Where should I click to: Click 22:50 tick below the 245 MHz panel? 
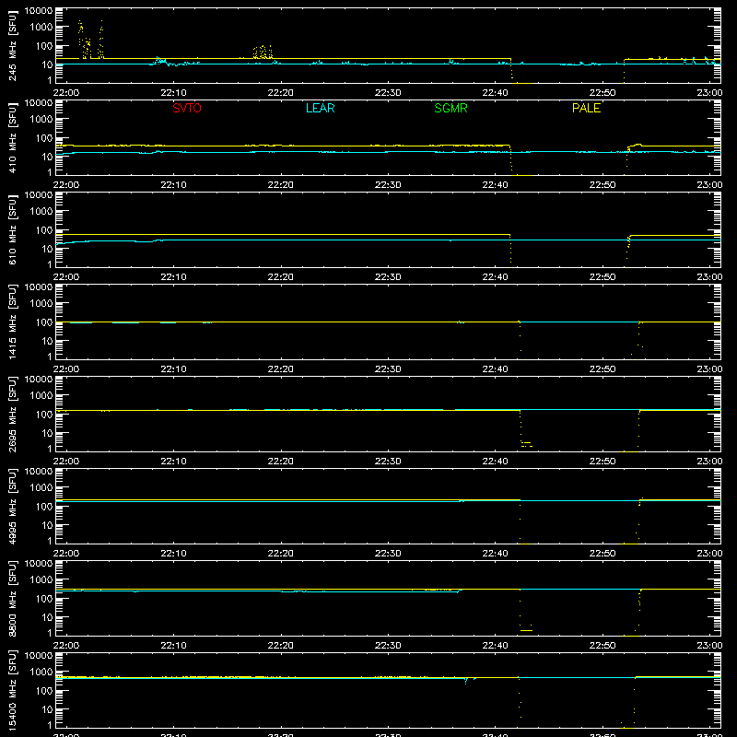602,93
